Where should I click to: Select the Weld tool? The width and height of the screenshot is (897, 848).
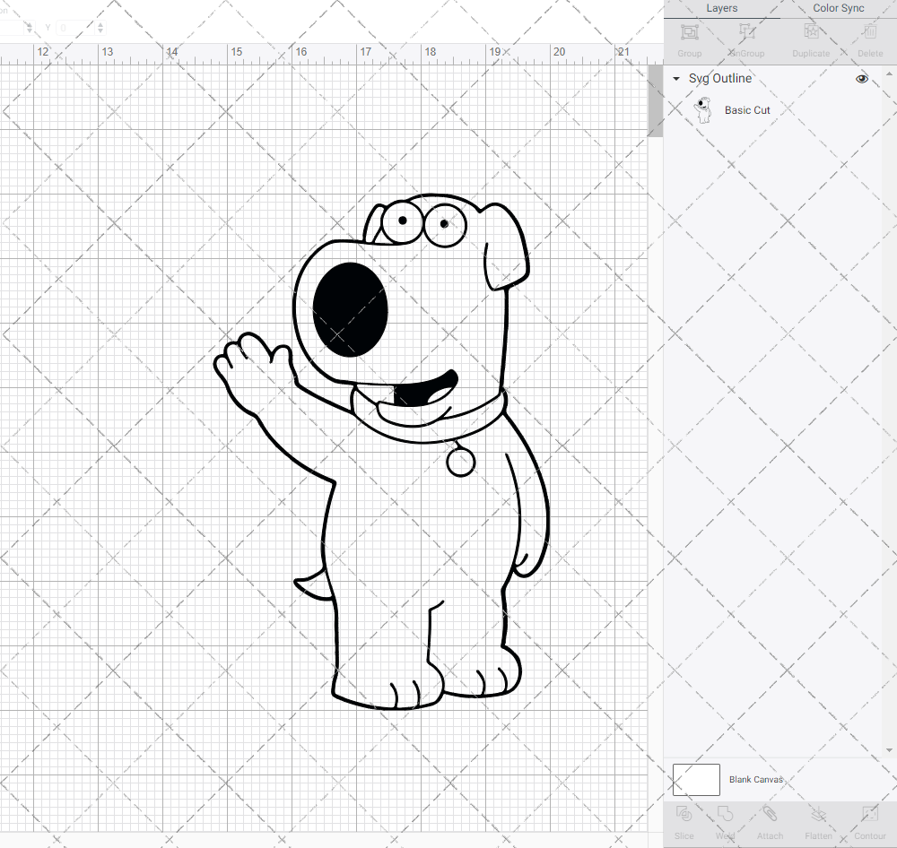[x=725, y=820]
